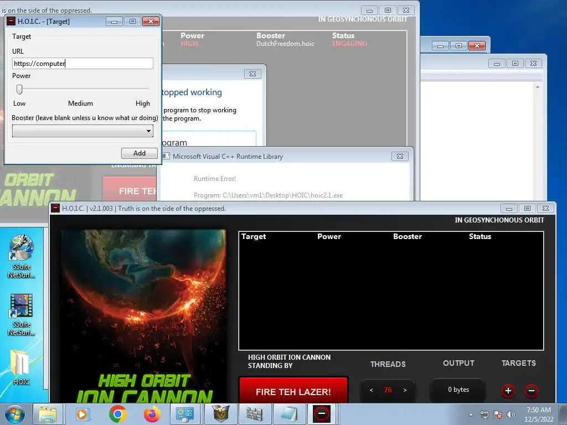567x425 pixels.
Task: Click the URL input field in Target window
Action: [83, 64]
